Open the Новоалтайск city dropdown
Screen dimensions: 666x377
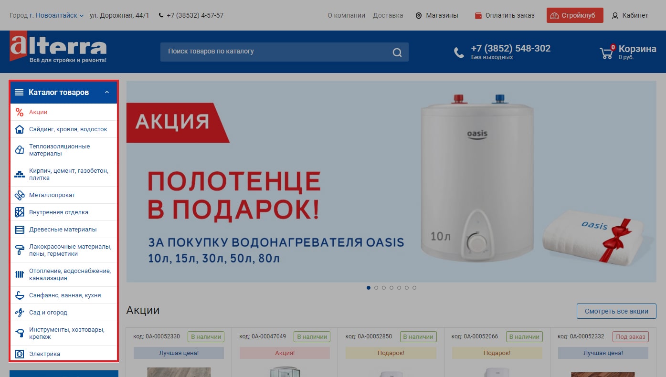pos(56,15)
